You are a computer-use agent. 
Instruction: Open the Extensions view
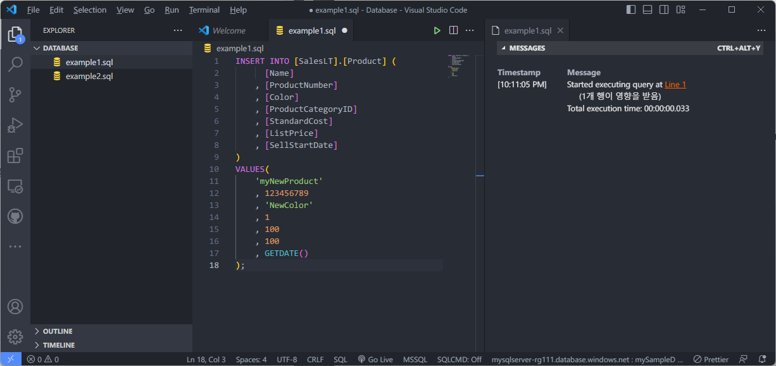click(x=15, y=156)
